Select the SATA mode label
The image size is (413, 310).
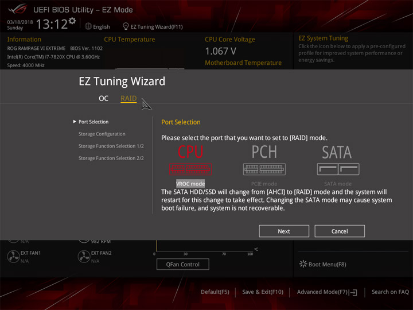pyautogui.click(x=338, y=184)
